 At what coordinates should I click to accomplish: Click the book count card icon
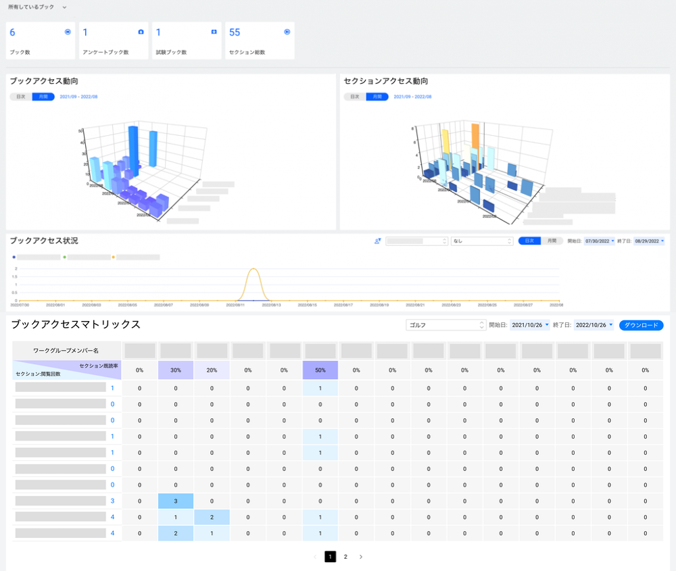(68, 32)
